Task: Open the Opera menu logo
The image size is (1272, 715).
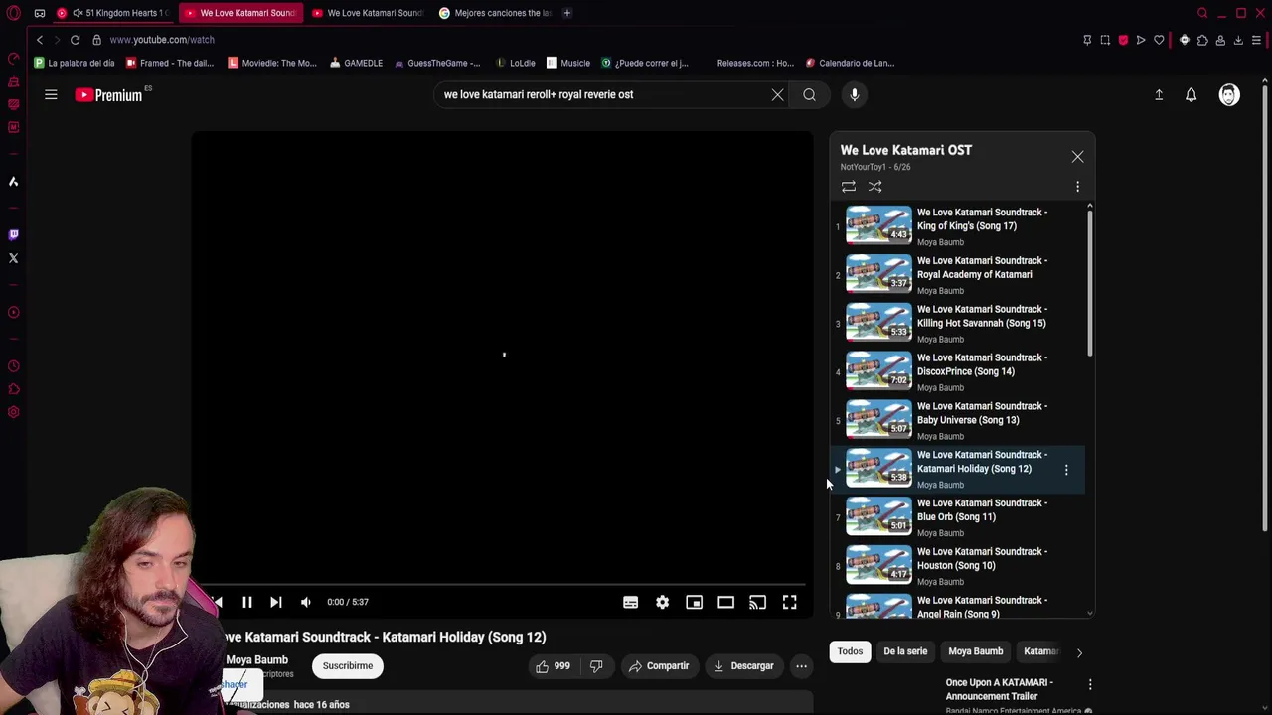Action: (13, 13)
